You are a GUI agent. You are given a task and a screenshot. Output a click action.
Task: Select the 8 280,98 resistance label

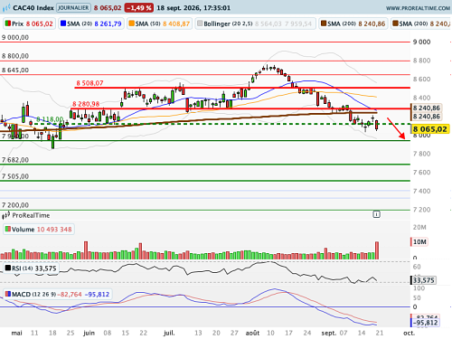tap(86, 104)
